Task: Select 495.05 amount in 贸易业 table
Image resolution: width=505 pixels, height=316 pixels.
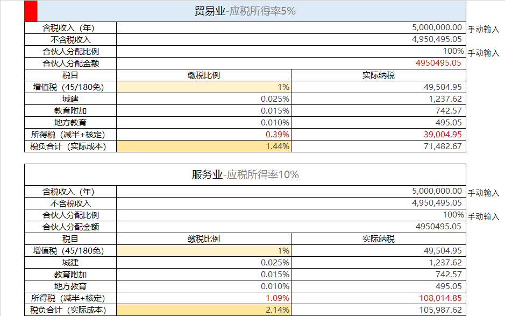Action: coord(379,123)
